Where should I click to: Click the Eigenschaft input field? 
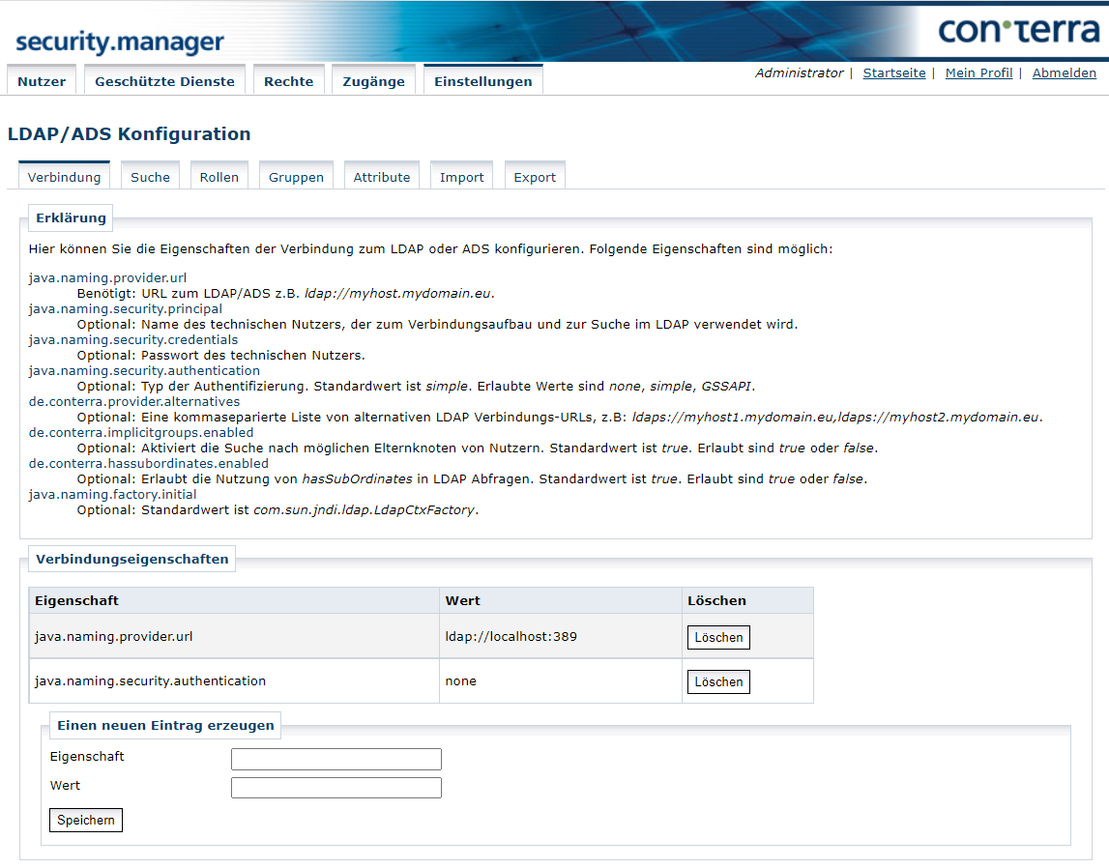[336, 759]
